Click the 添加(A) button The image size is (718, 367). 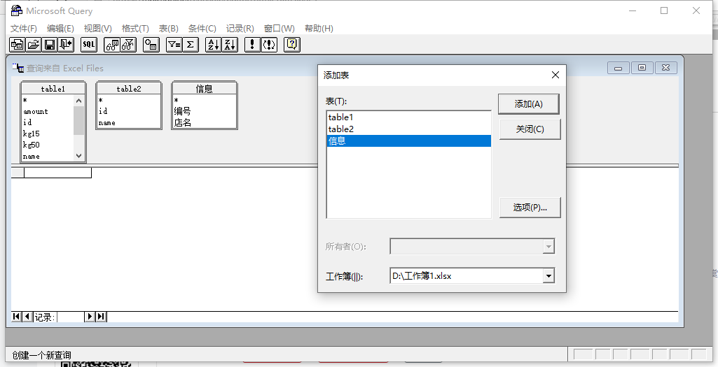pos(528,104)
